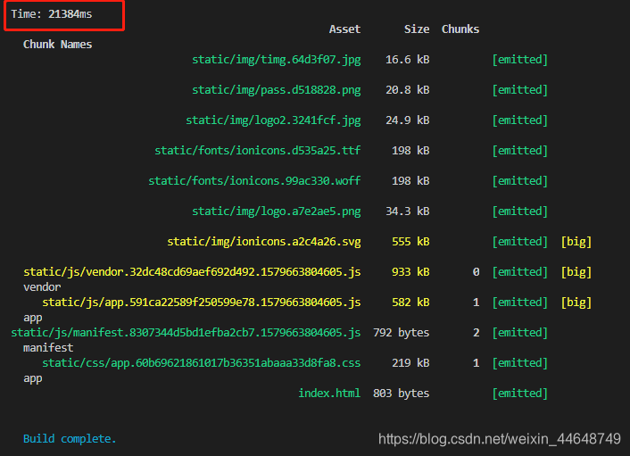Click the app.591ca22589f250599e78 js asset path
Image resolution: width=630 pixels, height=456 pixels.
pyautogui.click(x=202, y=303)
